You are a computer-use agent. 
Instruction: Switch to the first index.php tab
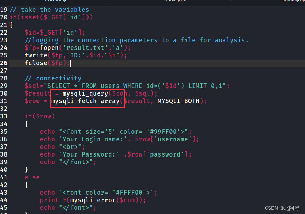[x=55, y=1]
